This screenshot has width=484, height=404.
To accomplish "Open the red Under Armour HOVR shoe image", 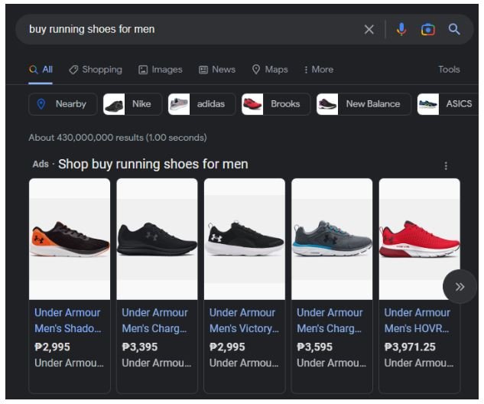I will (419, 239).
